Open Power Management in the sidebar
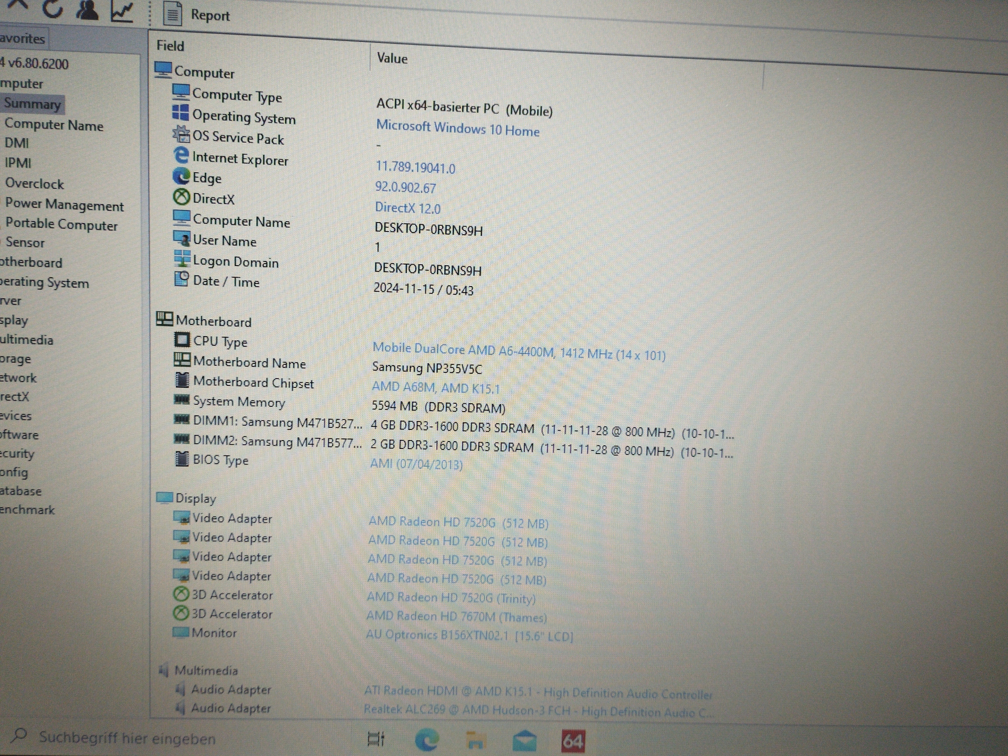 [x=64, y=205]
